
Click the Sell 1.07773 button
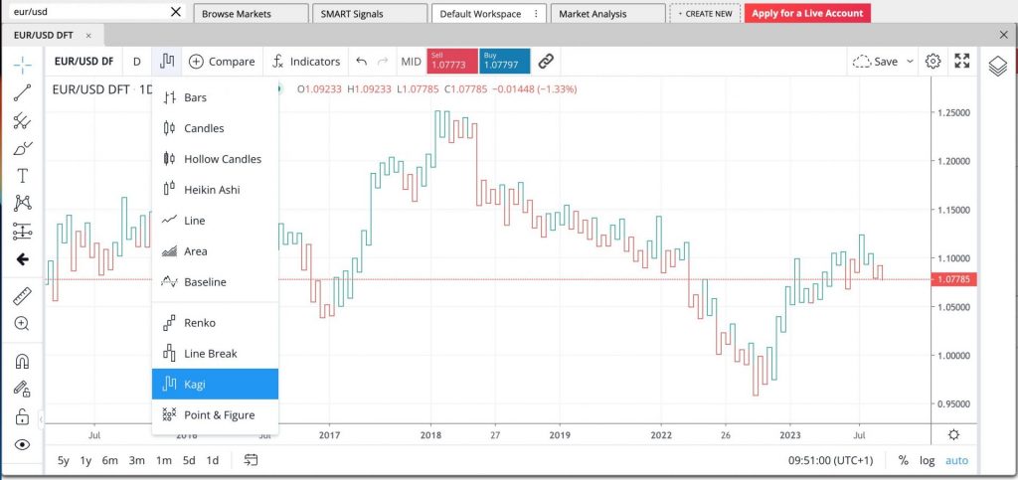tap(452, 62)
